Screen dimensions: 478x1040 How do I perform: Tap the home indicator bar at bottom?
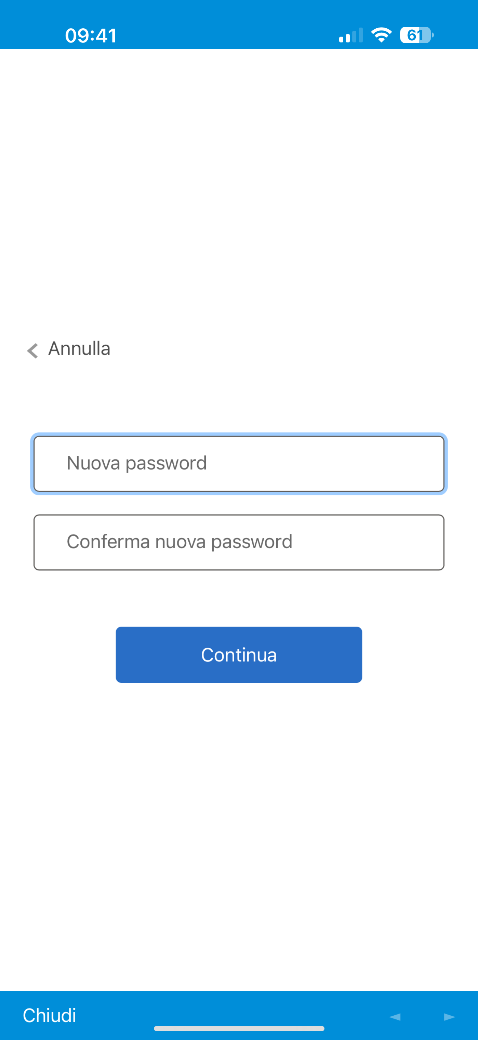[x=239, y=1028]
